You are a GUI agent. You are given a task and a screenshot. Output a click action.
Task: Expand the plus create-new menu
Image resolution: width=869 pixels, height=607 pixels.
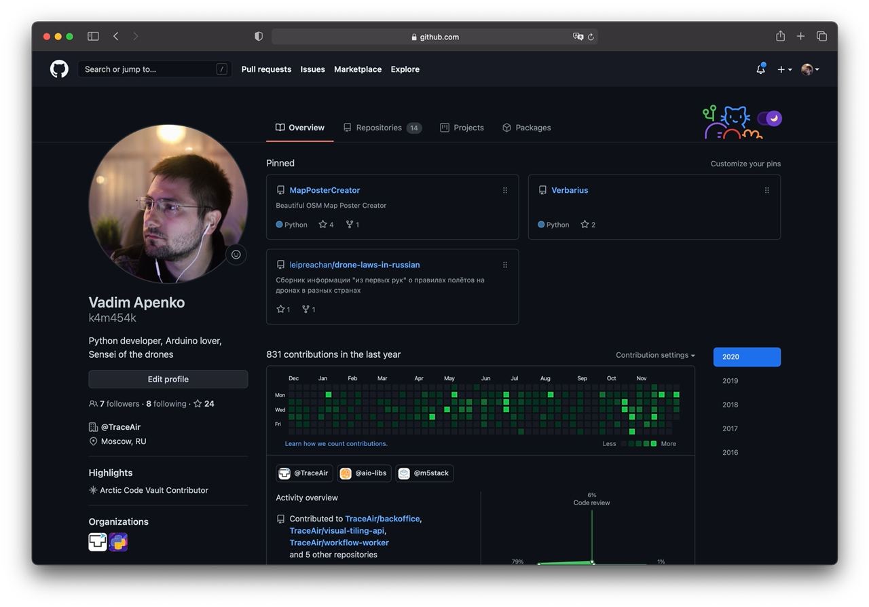[x=785, y=69]
